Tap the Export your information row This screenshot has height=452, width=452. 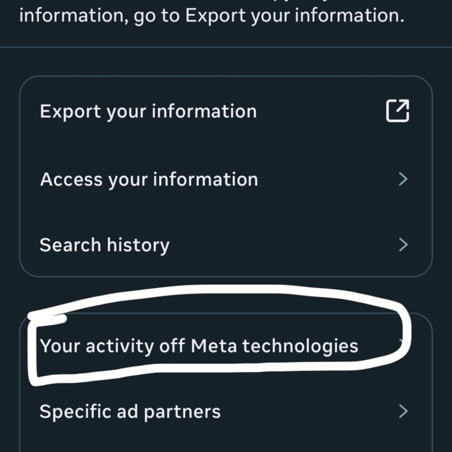(148, 111)
